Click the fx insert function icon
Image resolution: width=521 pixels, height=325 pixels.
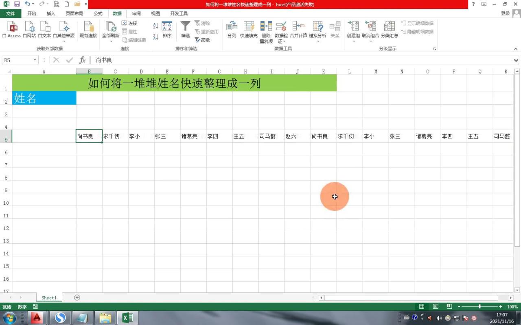82,60
